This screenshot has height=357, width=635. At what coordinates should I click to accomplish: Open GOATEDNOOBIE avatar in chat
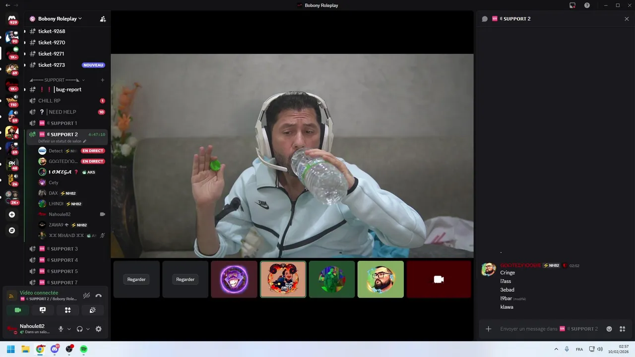pyautogui.click(x=489, y=269)
